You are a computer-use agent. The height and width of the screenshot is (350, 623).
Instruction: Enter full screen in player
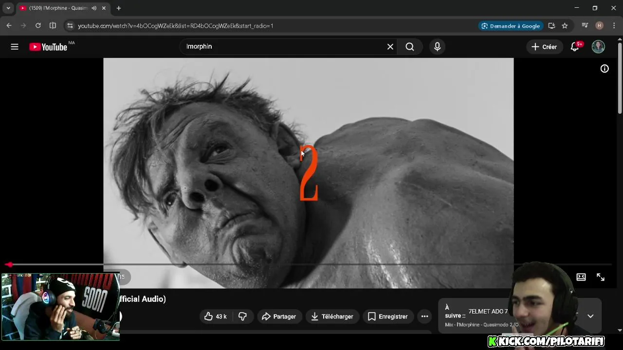pyautogui.click(x=601, y=277)
